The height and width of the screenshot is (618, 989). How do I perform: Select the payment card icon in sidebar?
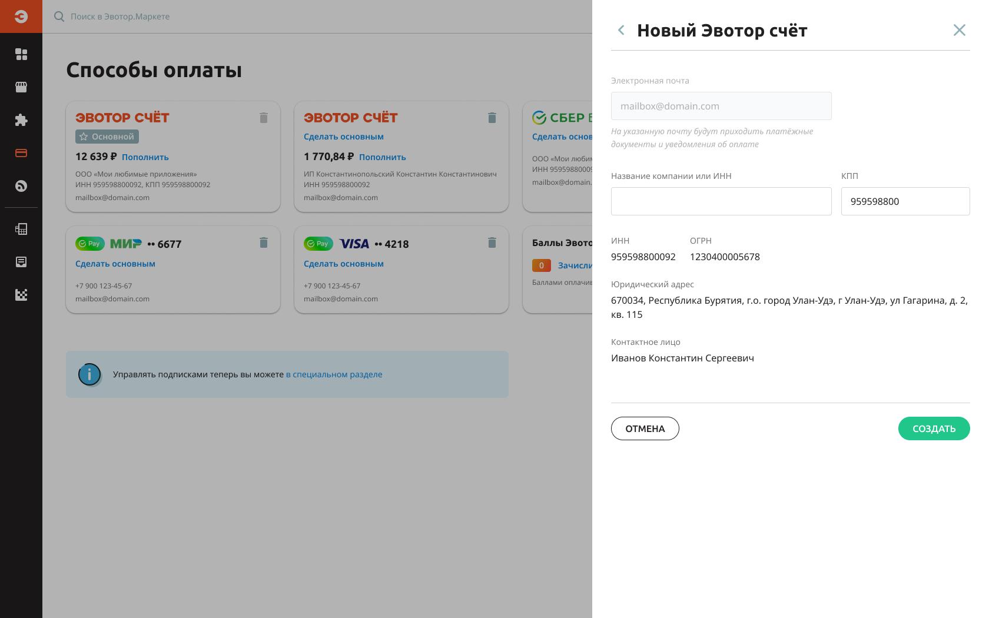21,153
